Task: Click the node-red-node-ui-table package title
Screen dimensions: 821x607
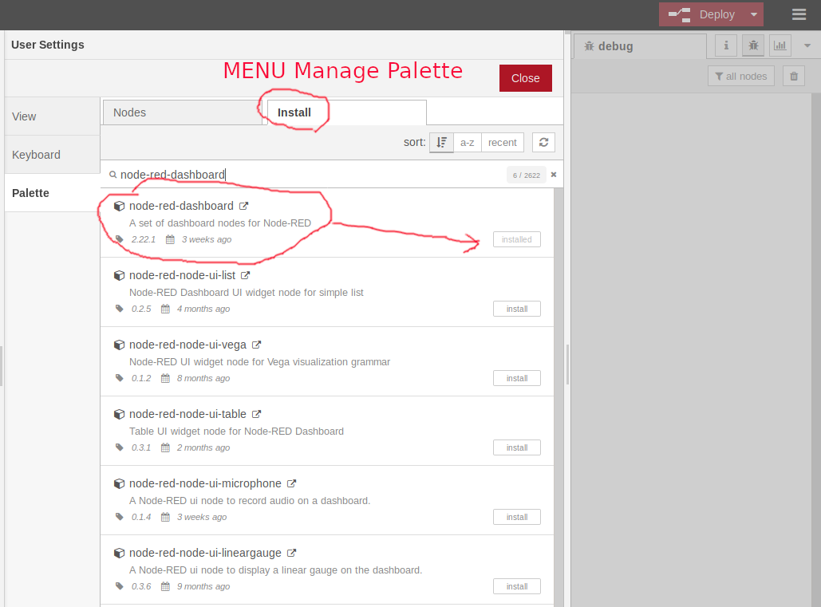Action: [187, 414]
